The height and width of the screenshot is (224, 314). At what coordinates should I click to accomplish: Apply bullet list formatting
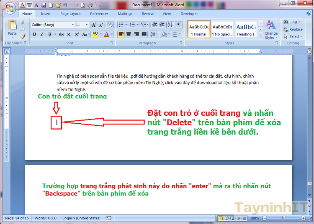coord(121,25)
